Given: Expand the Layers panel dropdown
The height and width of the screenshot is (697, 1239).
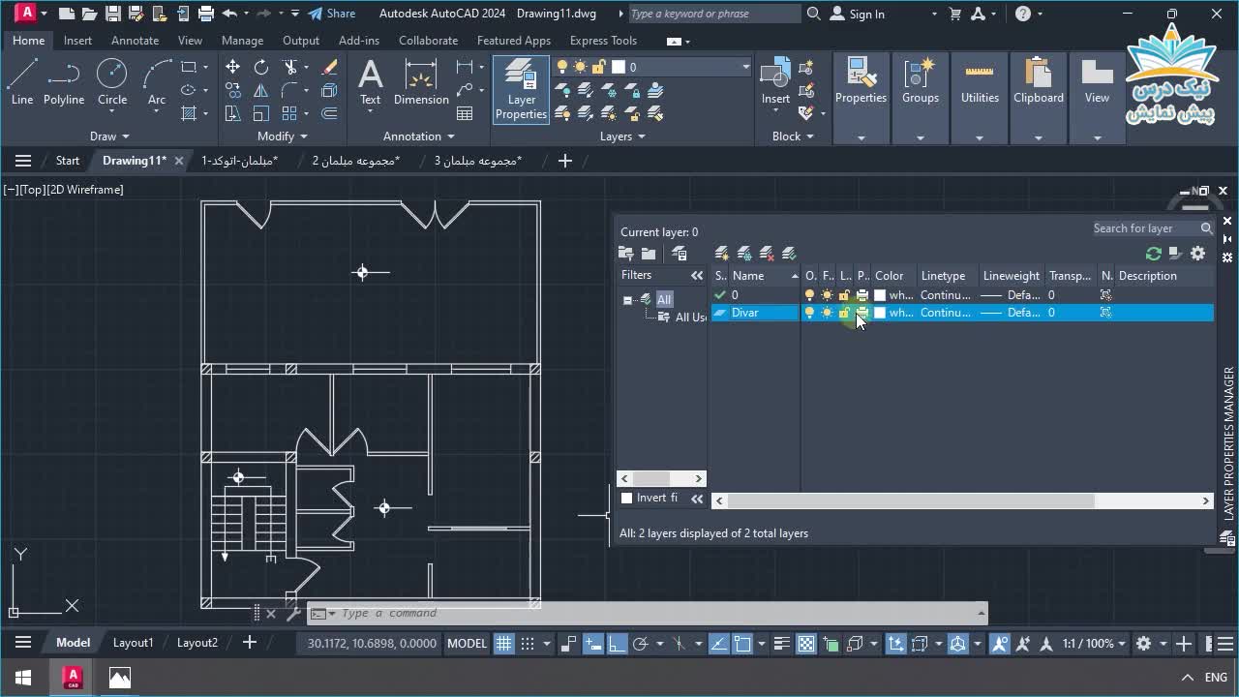Looking at the screenshot, I should [x=622, y=136].
